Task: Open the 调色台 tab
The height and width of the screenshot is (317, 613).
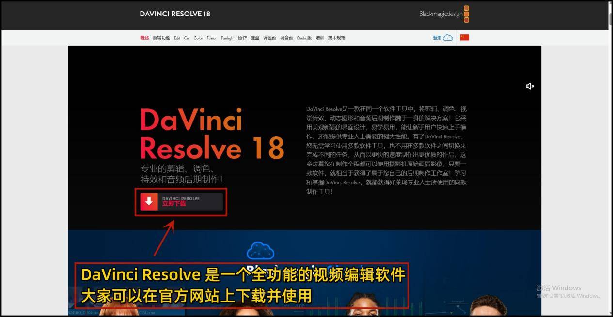Action: click(x=269, y=38)
